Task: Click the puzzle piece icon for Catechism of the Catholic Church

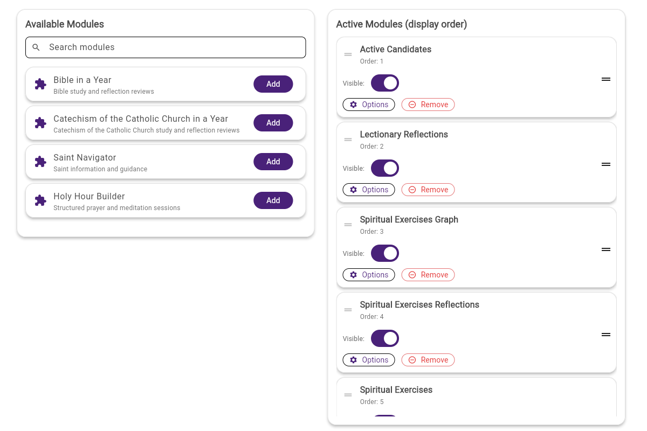Action: [x=40, y=123]
